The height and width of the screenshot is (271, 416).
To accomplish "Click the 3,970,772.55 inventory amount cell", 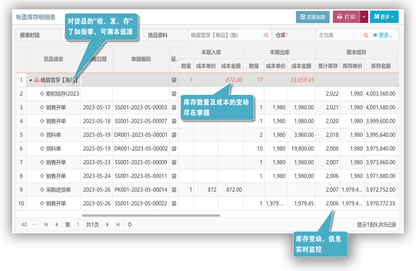I will pyautogui.click(x=381, y=204).
